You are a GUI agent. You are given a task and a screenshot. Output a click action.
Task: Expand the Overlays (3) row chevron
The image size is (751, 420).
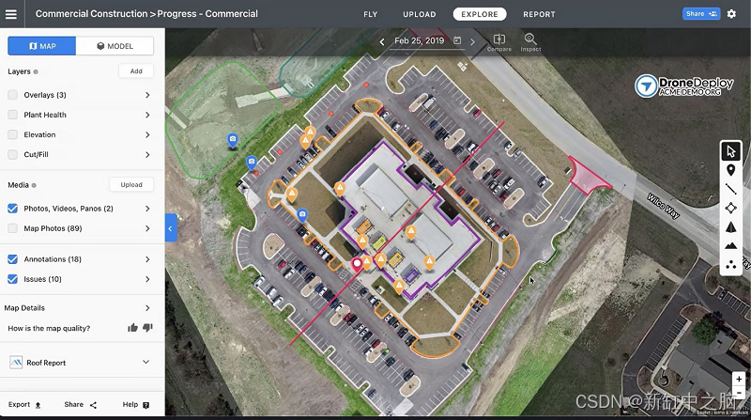pos(147,95)
